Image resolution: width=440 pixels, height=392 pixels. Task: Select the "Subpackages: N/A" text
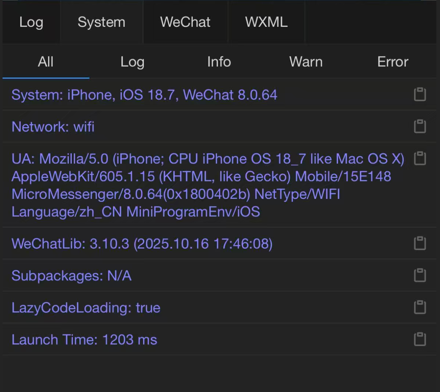[x=71, y=276]
